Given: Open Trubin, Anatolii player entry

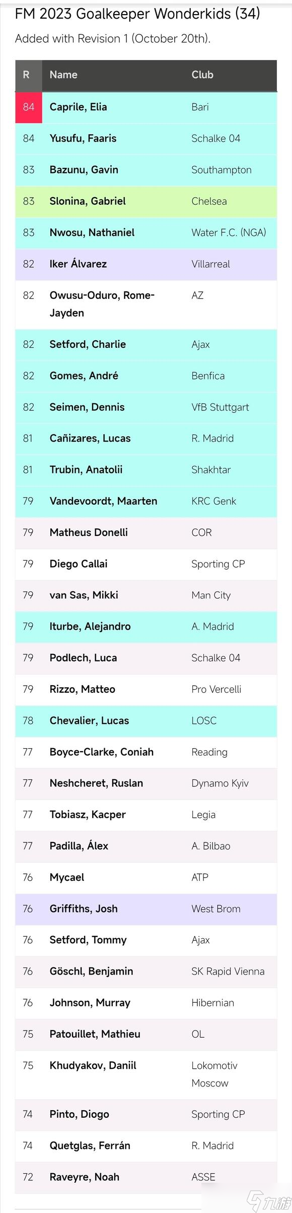Looking at the screenshot, I should (x=86, y=469).
